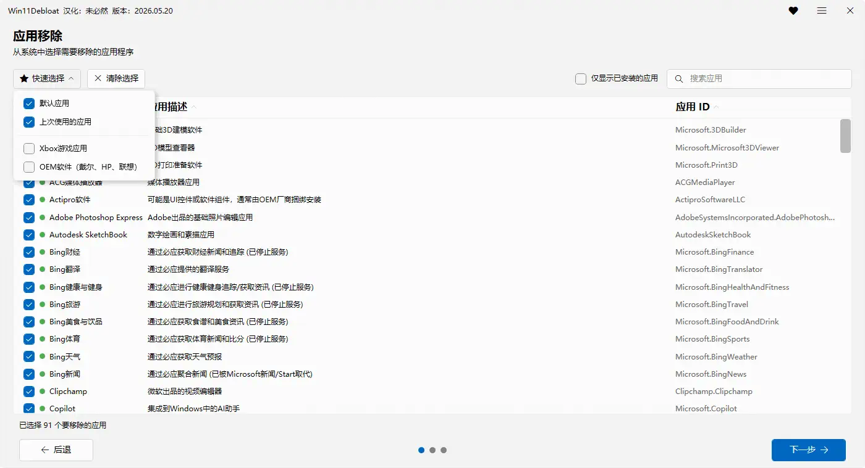
Task: Uncheck the Clipchamp checkbox
Action: coord(29,392)
